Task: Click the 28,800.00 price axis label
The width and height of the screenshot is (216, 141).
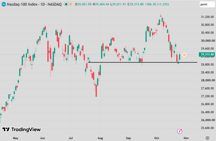Action: point(207,64)
